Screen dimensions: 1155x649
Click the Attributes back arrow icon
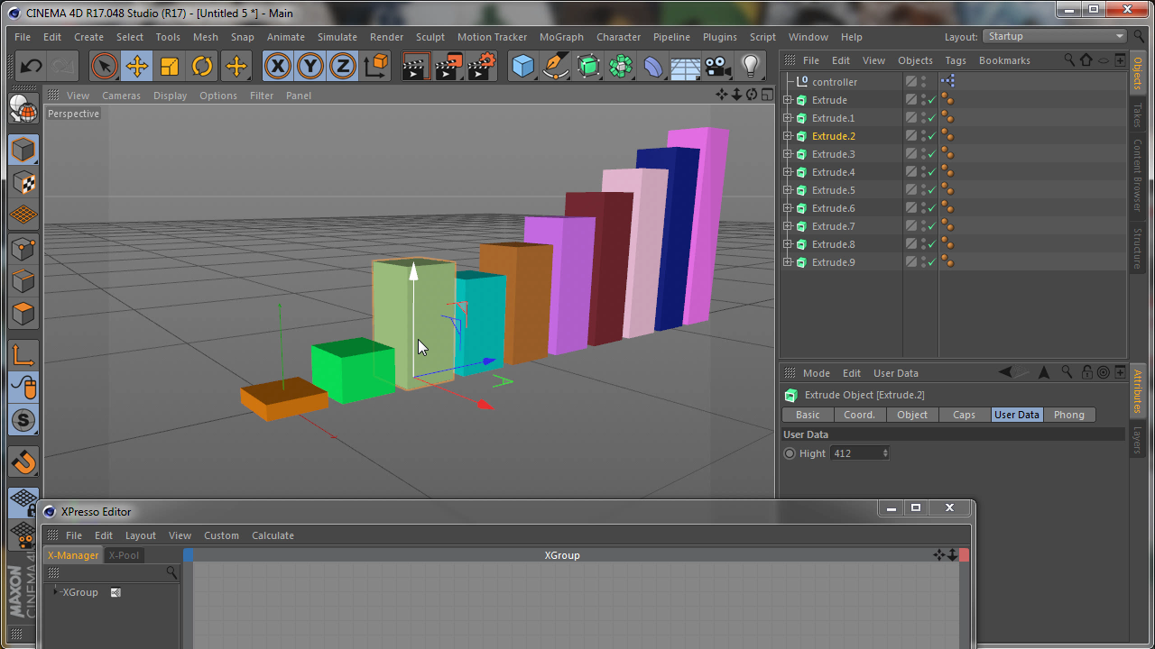pyautogui.click(x=1005, y=372)
